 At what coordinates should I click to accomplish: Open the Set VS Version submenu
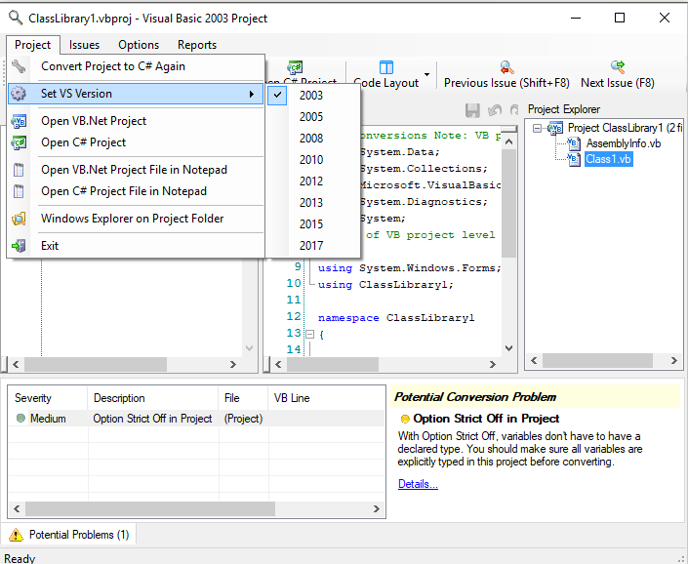pyautogui.click(x=136, y=94)
